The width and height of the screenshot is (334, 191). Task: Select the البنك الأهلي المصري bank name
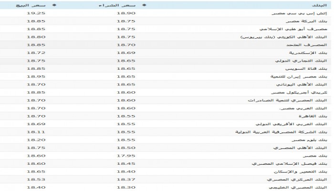pos(300,148)
